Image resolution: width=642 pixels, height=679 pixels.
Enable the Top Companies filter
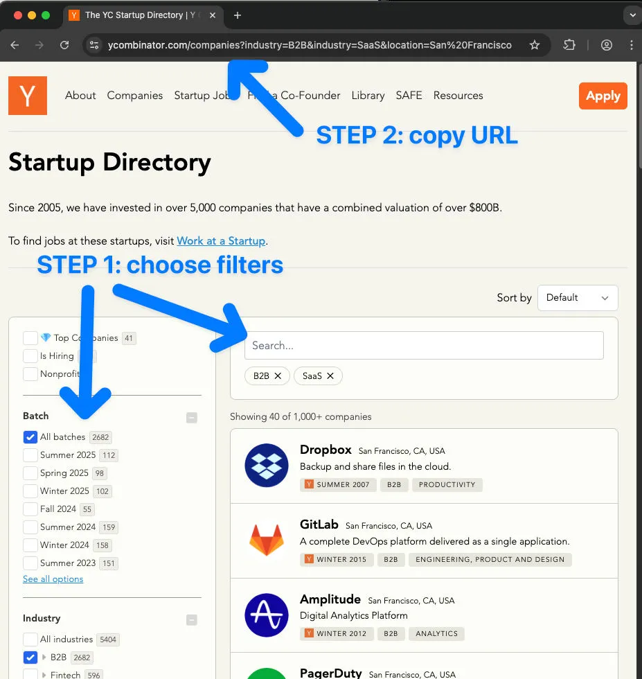30,338
